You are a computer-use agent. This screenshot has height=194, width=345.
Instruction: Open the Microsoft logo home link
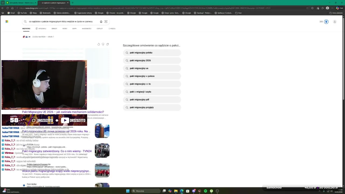click(7, 22)
